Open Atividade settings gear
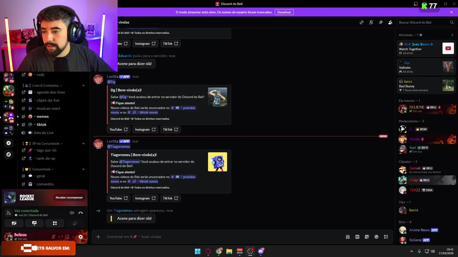 click(421, 35)
